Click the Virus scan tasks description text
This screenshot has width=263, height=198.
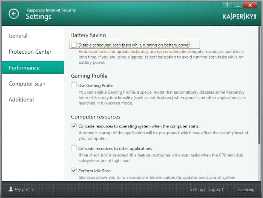click(x=161, y=57)
